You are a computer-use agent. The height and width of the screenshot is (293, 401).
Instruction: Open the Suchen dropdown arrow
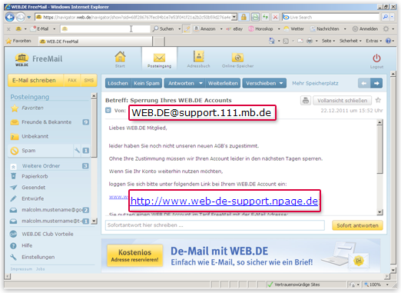[179, 29]
